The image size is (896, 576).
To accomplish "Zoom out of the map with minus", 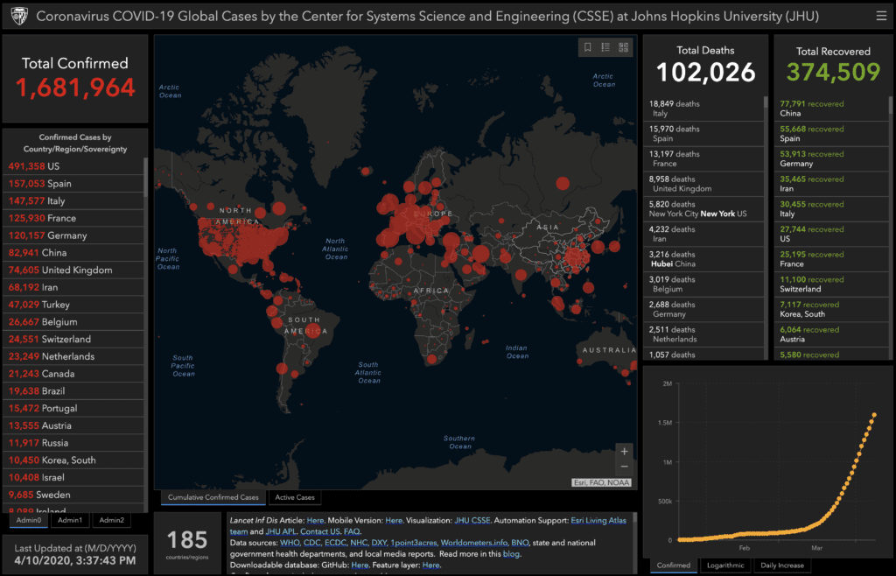I will (x=625, y=467).
